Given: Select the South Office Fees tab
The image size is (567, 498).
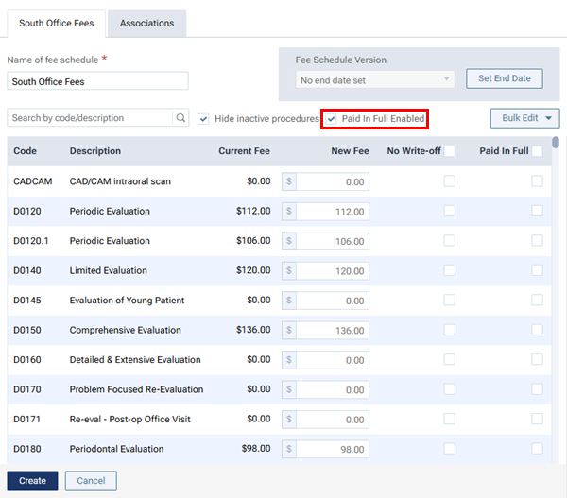Looking at the screenshot, I should 55,23.
